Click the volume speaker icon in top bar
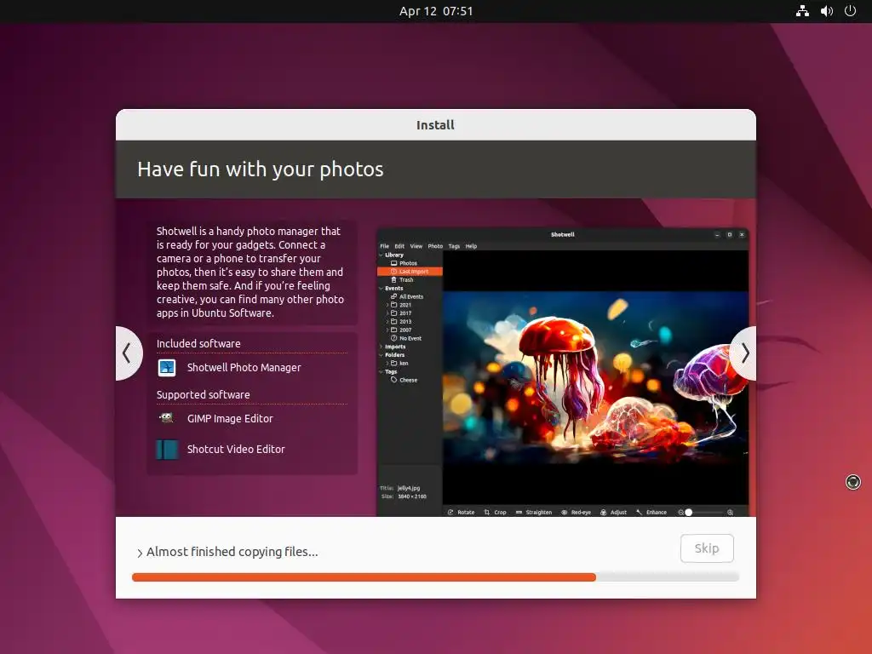Viewport: 872px width, 654px height. [826, 11]
